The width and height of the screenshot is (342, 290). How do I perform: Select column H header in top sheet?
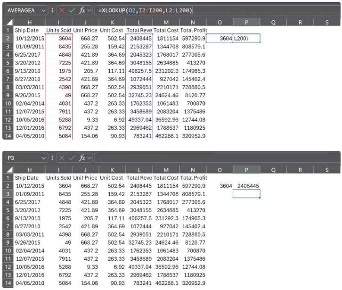30,22
